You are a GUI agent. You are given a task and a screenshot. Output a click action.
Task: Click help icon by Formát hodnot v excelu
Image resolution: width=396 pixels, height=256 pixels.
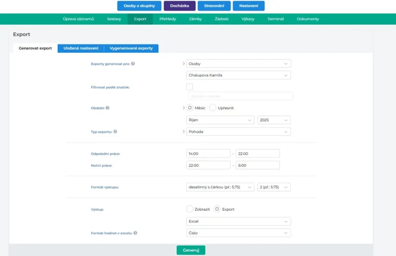click(x=135, y=233)
